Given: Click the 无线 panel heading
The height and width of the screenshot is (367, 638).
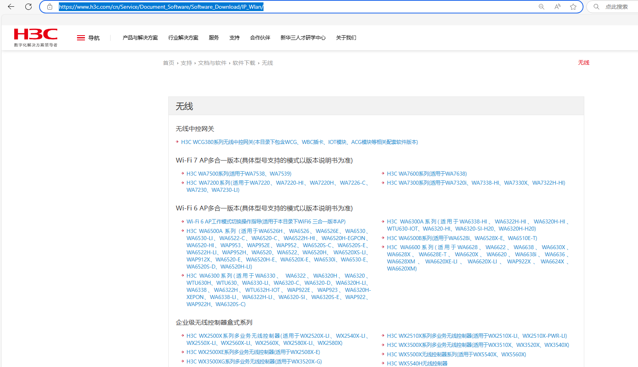Looking at the screenshot, I should 184,106.
